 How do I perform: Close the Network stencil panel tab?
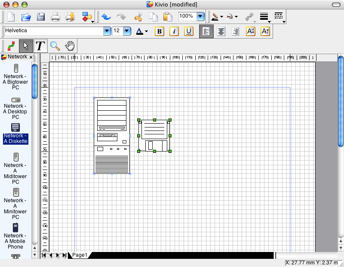(x=31, y=57)
